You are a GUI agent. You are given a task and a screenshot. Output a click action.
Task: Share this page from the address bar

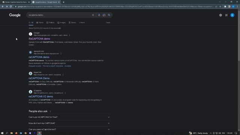pos(216,7)
